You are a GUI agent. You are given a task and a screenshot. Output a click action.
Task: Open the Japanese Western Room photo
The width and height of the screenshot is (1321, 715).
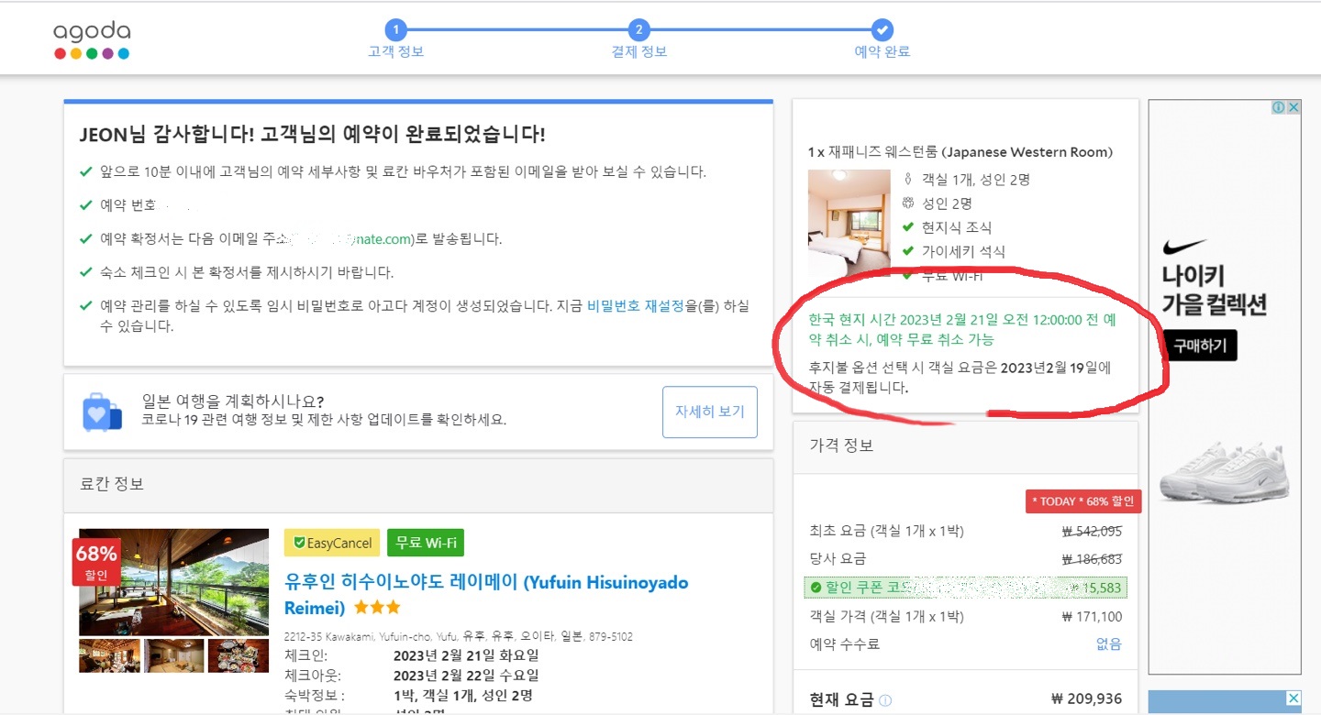pyautogui.click(x=849, y=223)
